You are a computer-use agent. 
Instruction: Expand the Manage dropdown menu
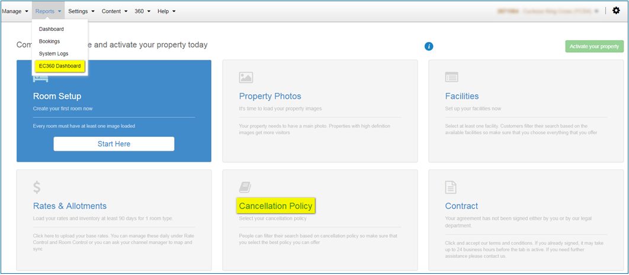pos(15,11)
